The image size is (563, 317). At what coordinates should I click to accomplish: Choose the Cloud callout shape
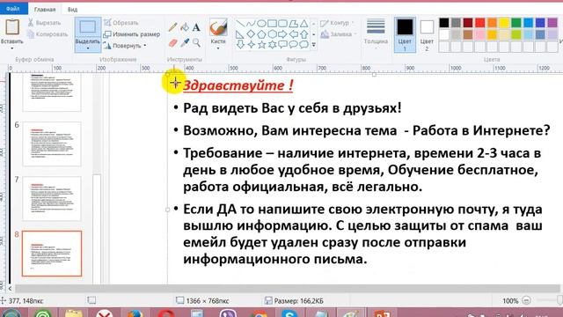303,45
